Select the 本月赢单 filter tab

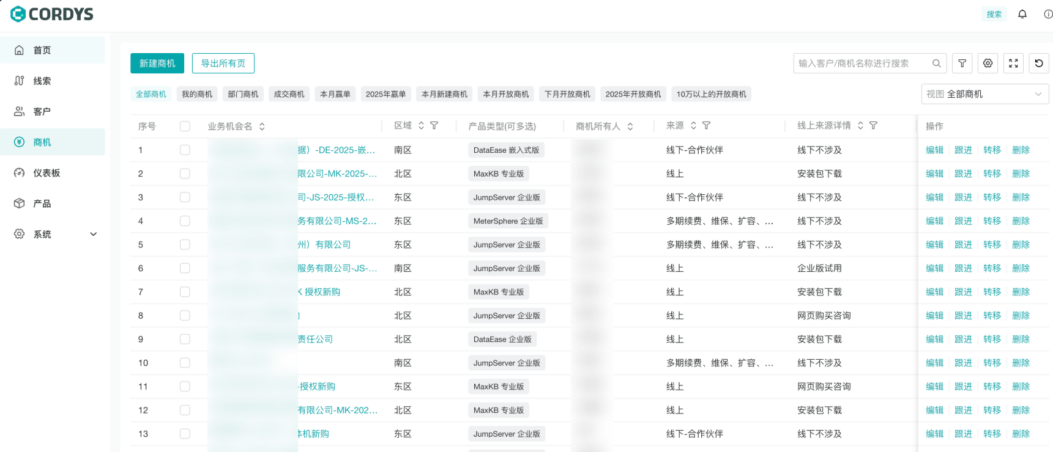tap(335, 94)
